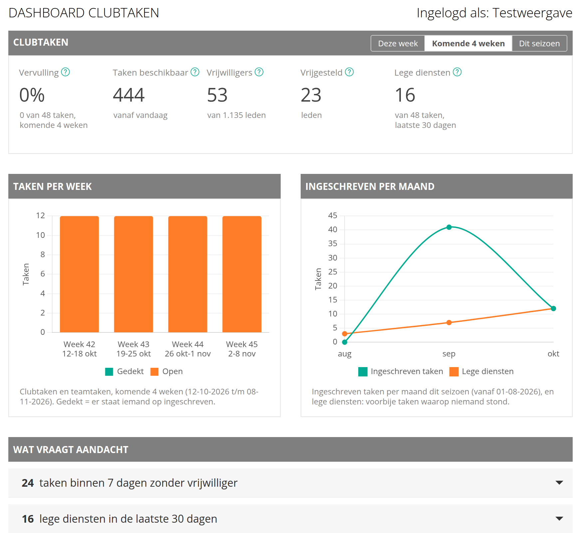Click the 444 Taken beschikbaar figure

pos(129,95)
